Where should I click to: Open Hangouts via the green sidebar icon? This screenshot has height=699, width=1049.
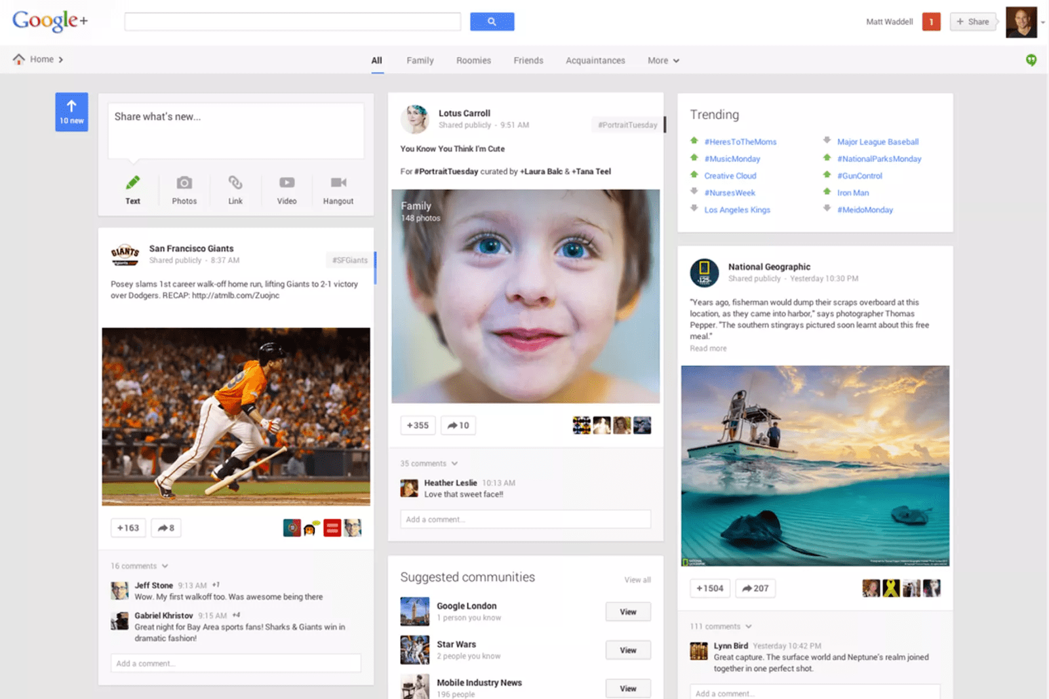1031,60
